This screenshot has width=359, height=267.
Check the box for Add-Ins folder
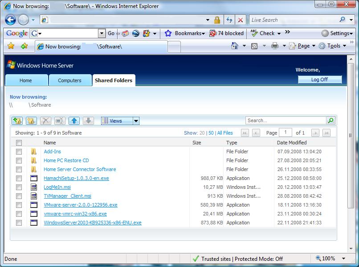pos(19,151)
